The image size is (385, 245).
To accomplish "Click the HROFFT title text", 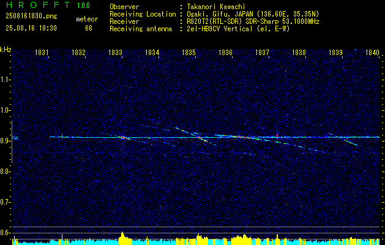I will point(39,5).
